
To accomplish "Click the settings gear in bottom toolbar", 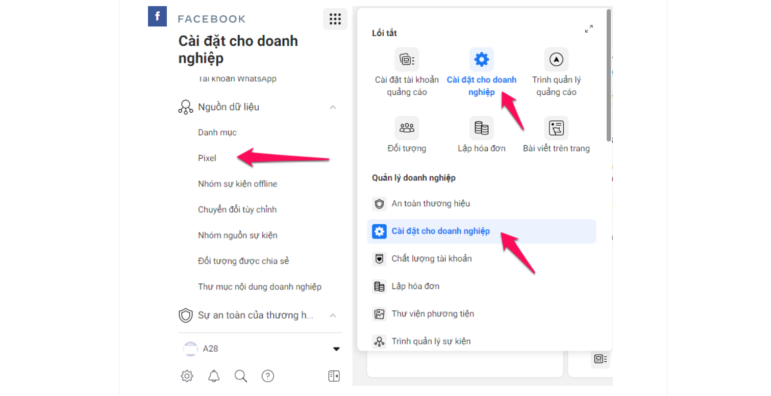I will click(187, 376).
